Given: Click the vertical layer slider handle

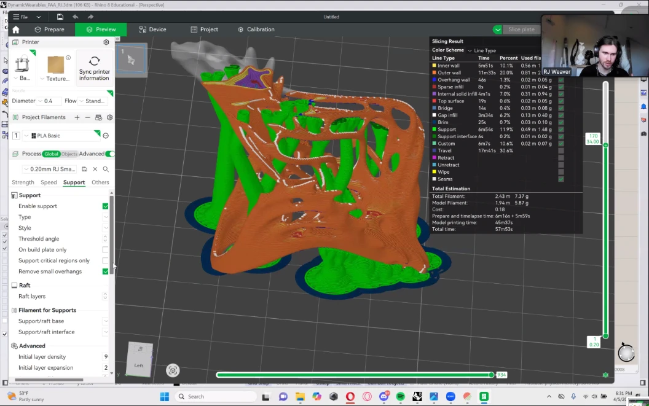Looking at the screenshot, I should pyautogui.click(x=605, y=145).
